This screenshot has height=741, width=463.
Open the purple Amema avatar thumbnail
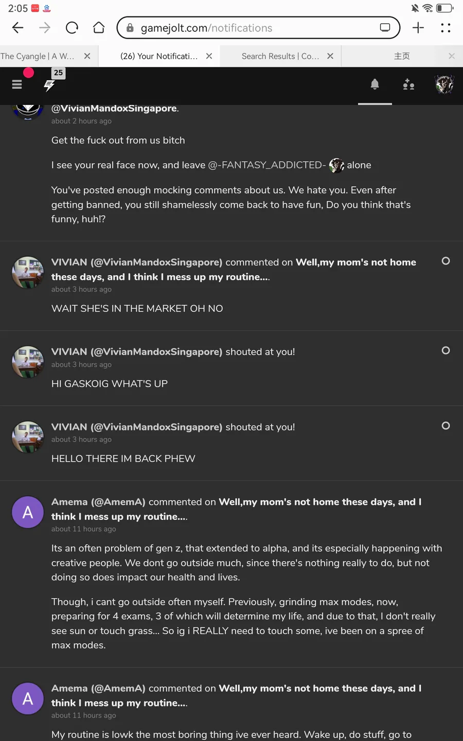[28, 512]
